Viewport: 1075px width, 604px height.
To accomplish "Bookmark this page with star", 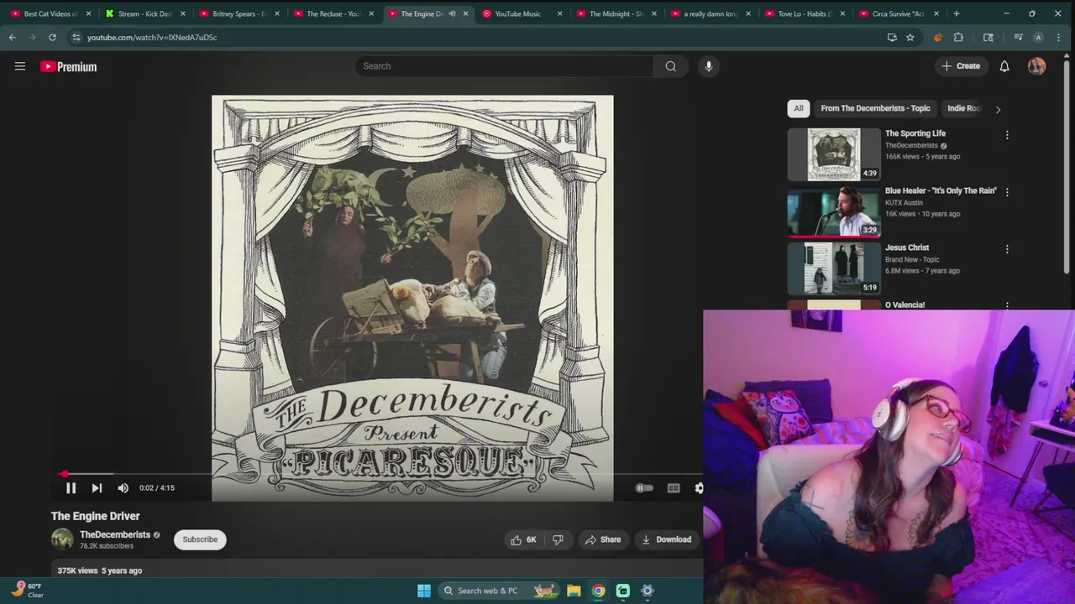I will tap(910, 37).
